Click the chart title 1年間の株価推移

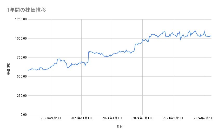(27, 10)
